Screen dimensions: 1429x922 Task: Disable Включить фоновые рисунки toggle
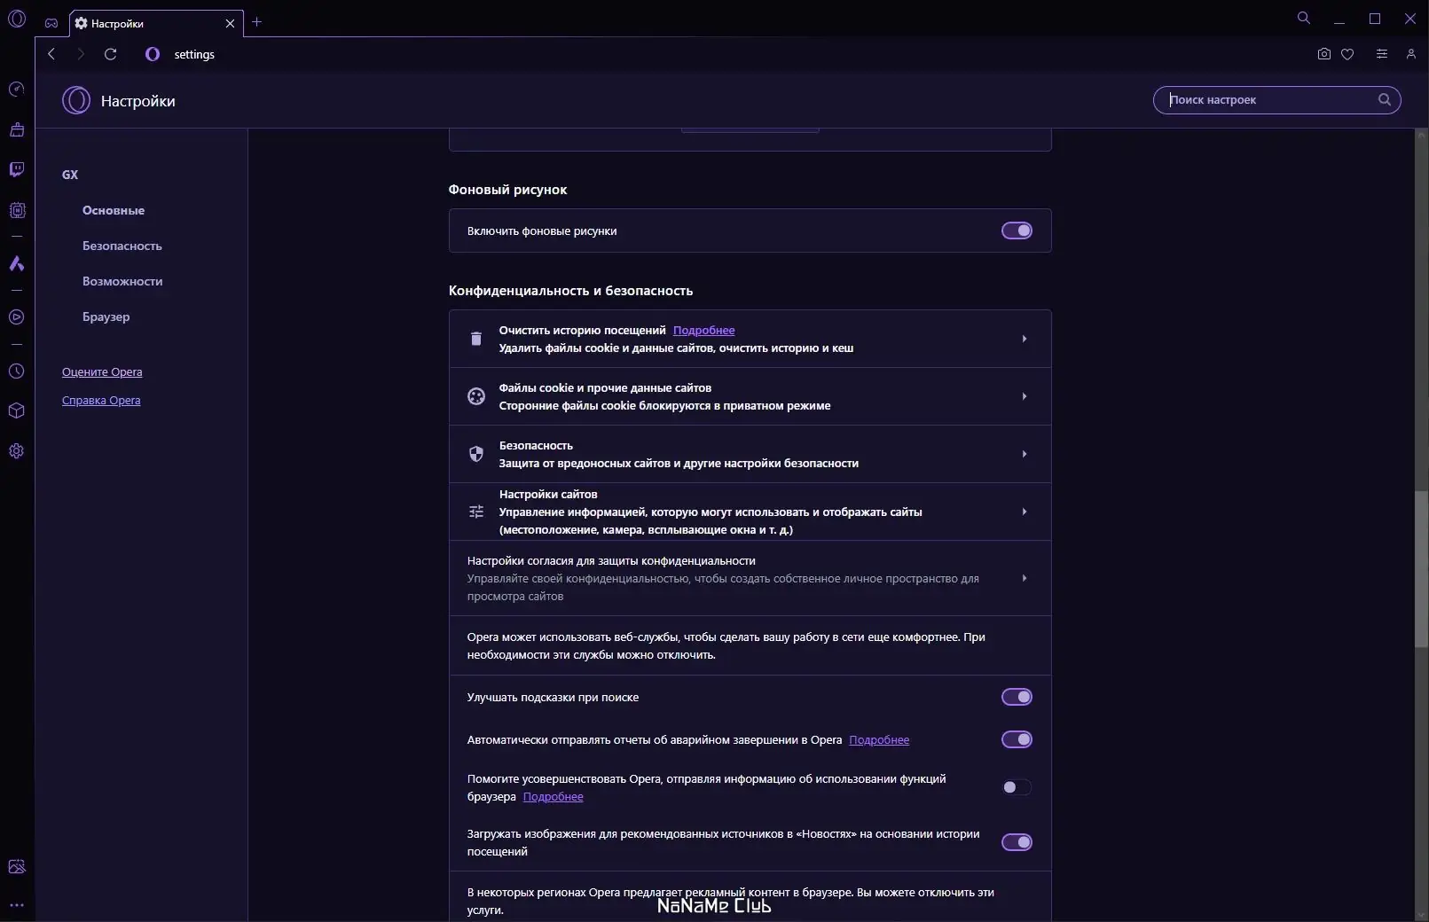click(x=1017, y=230)
